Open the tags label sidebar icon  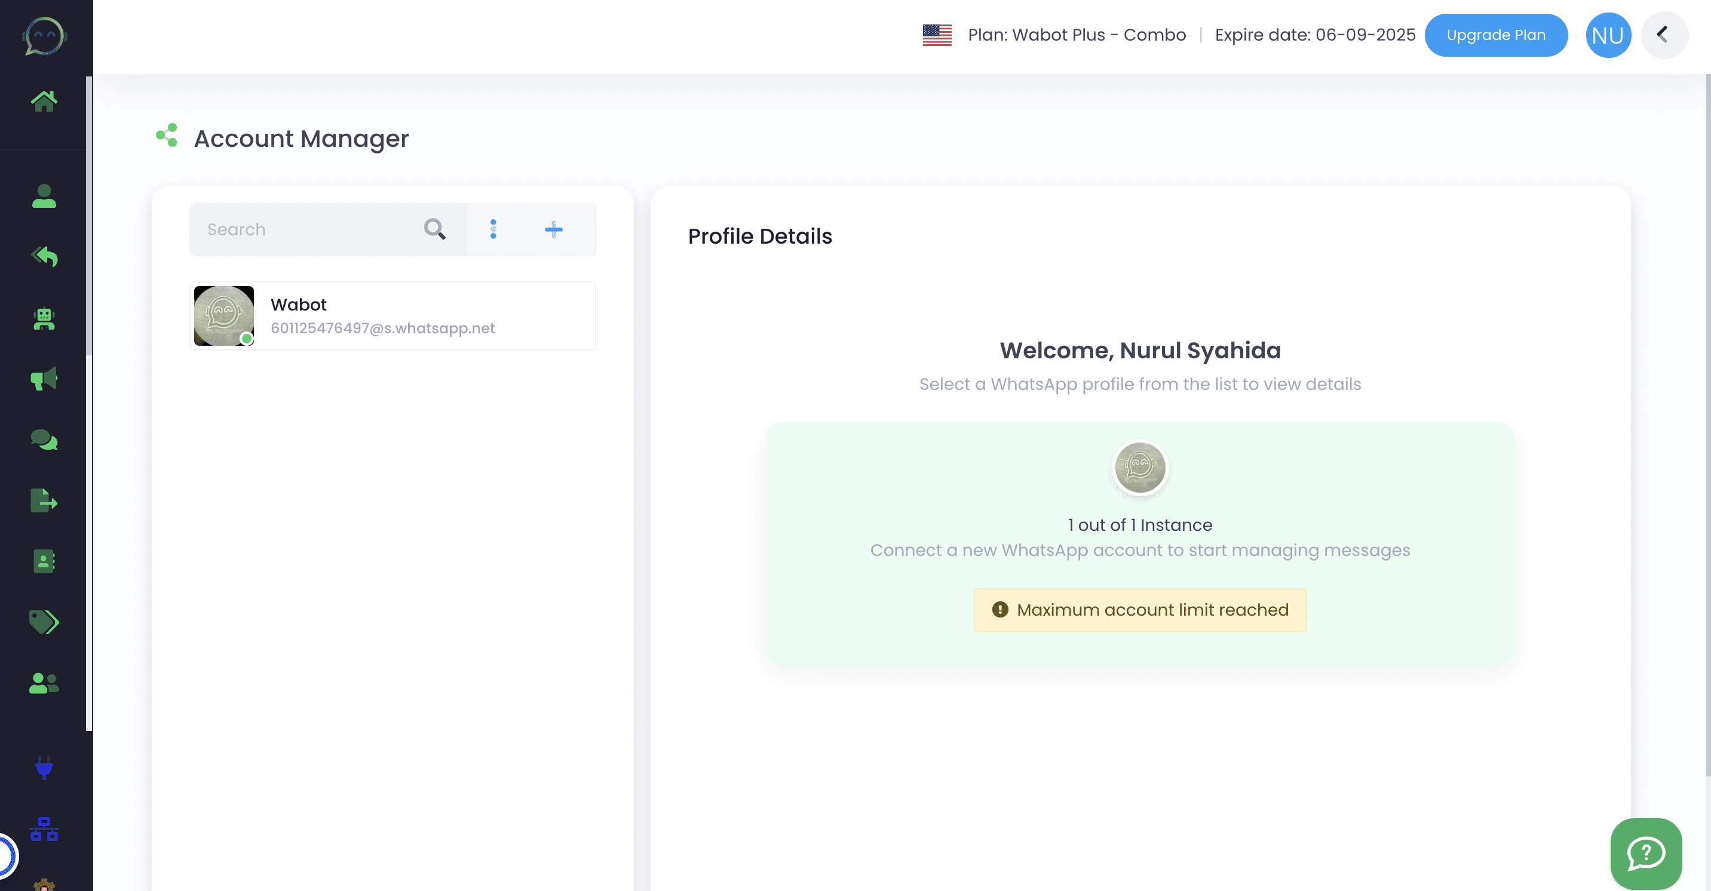tap(44, 622)
